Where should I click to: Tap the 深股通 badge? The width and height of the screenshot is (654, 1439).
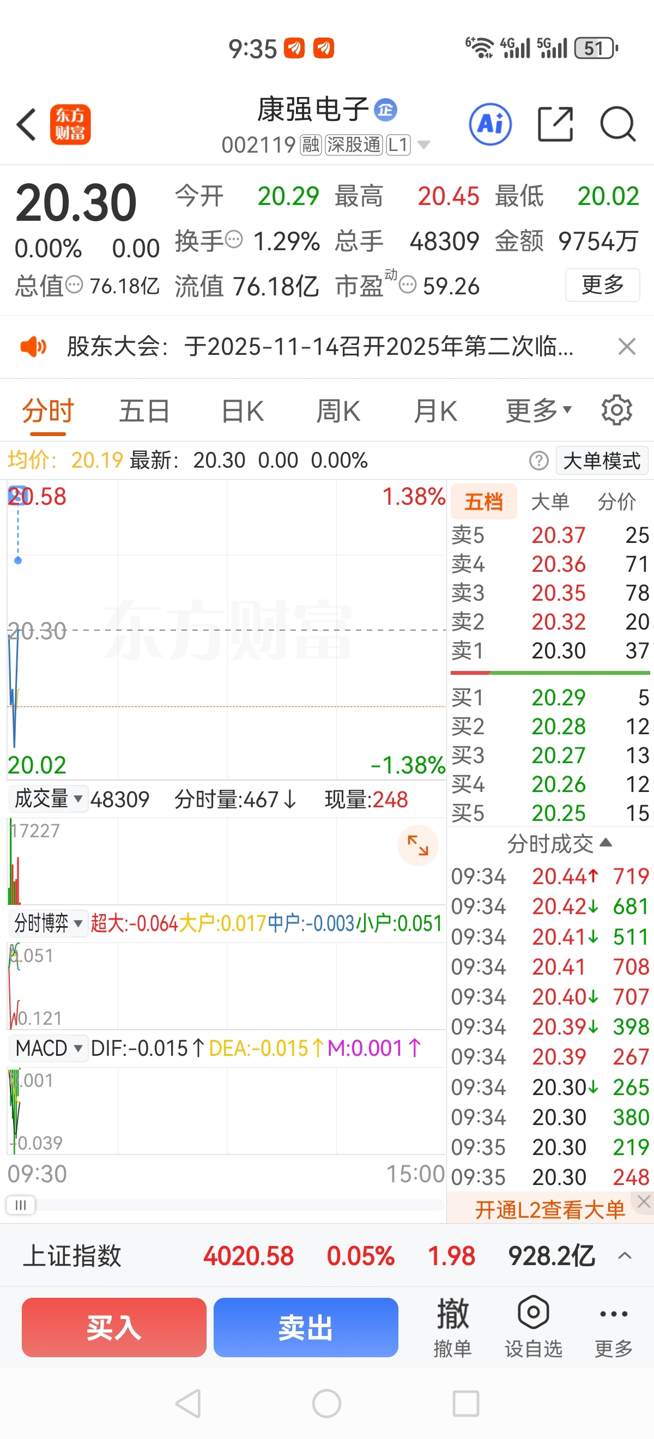pos(354,144)
